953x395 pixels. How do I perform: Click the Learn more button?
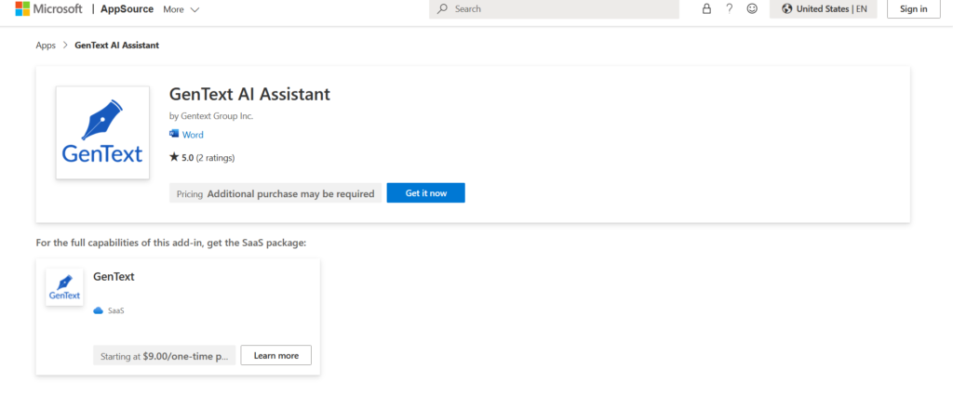[275, 355]
